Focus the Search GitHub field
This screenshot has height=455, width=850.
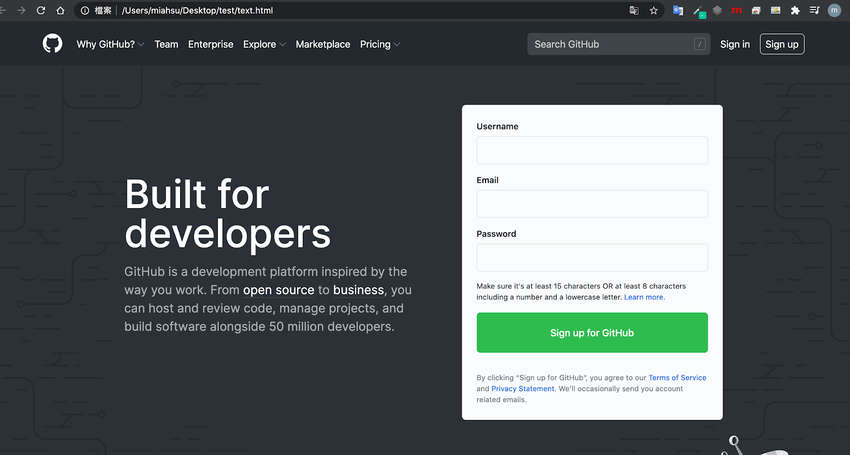pos(619,44)
